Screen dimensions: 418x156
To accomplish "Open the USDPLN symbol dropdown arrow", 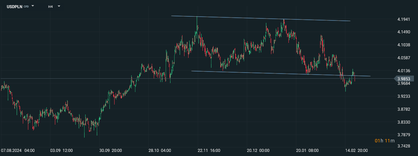I will pyautogui.click(x=33, y=6).
